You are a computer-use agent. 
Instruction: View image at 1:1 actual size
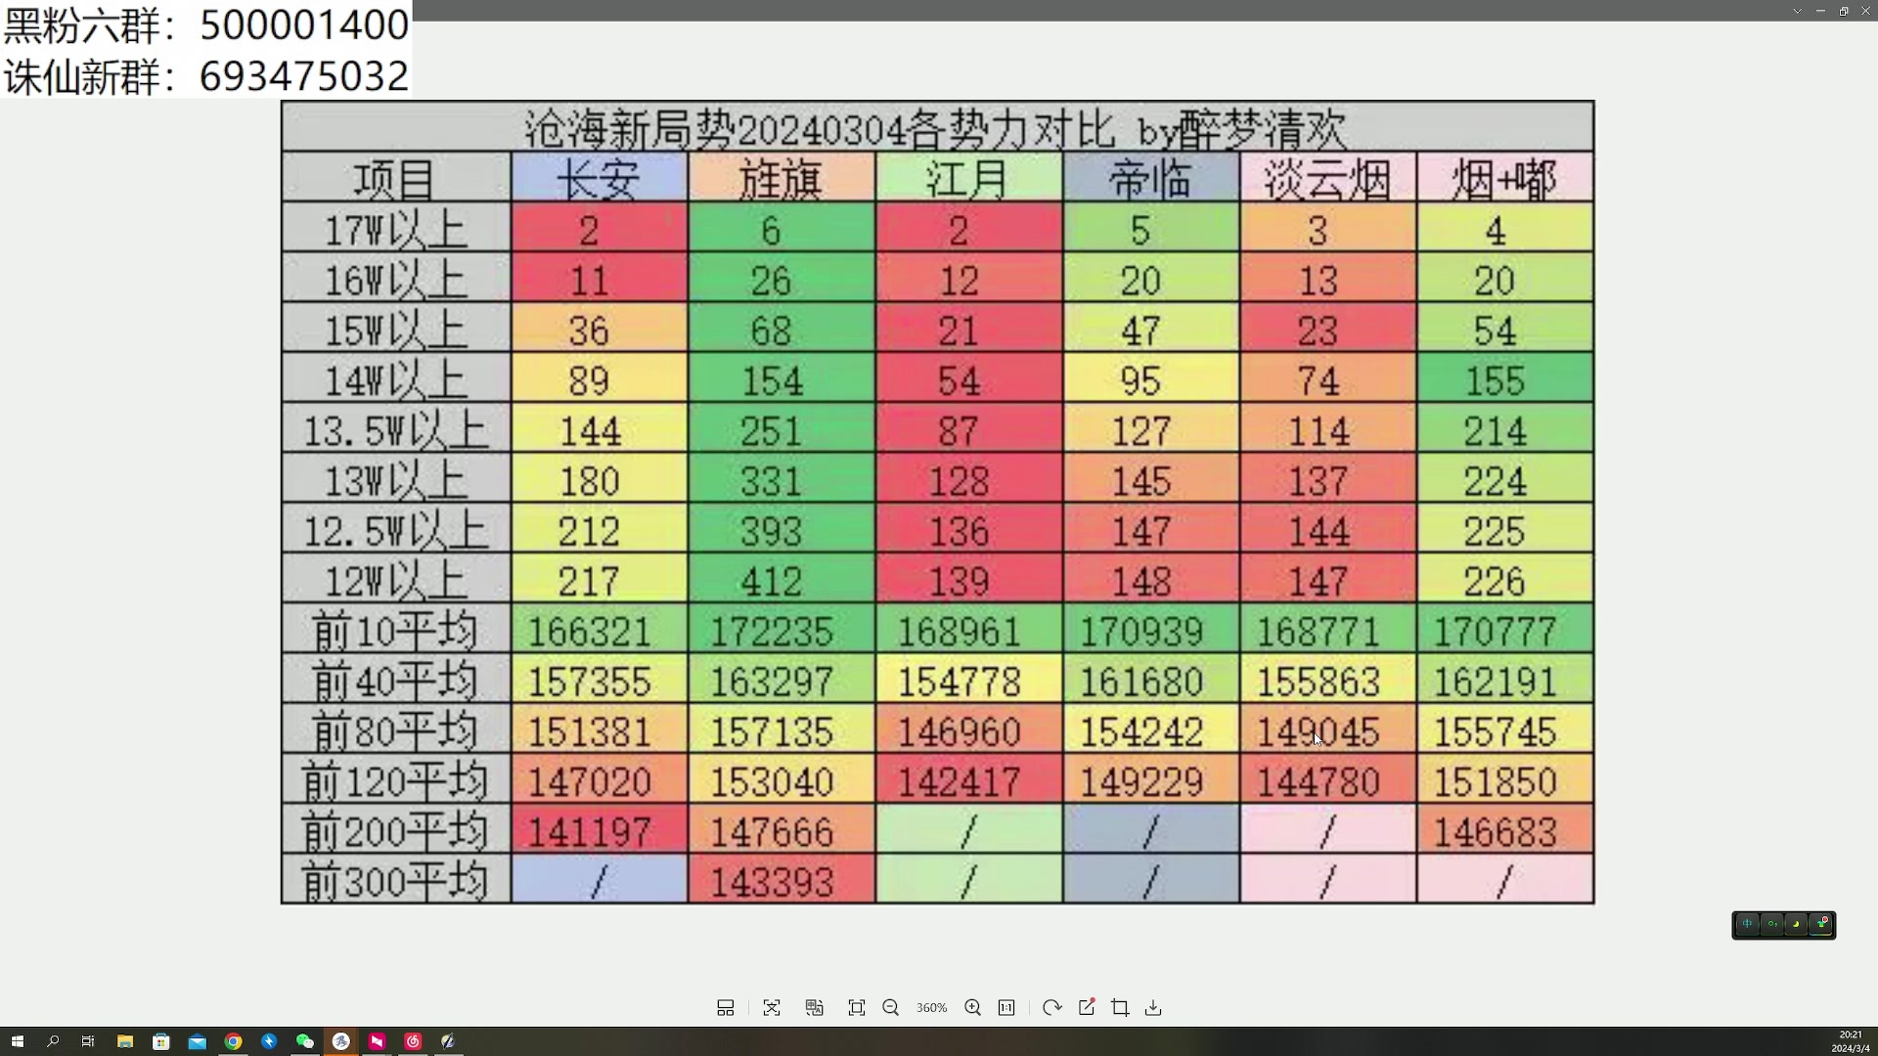pos(1007,1008)
